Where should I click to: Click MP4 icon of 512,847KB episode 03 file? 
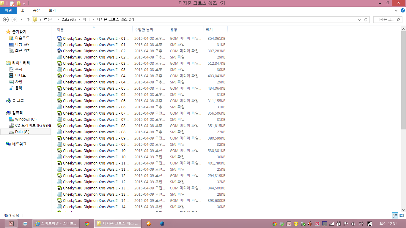59,63
